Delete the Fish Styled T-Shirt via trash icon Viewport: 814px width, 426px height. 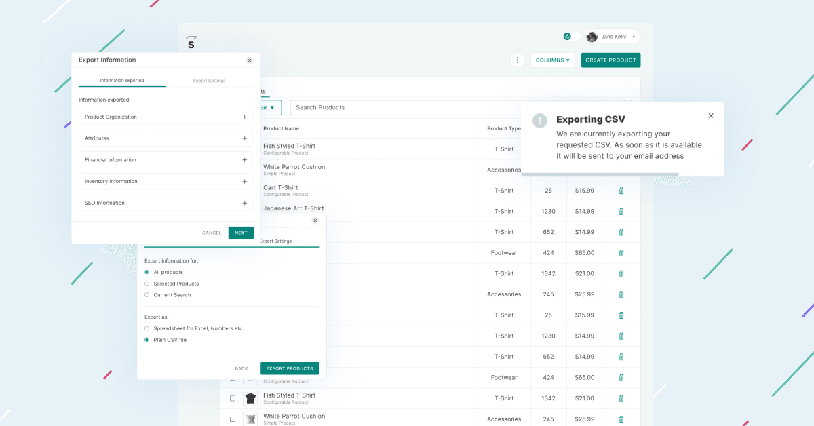tap(621, 398)
